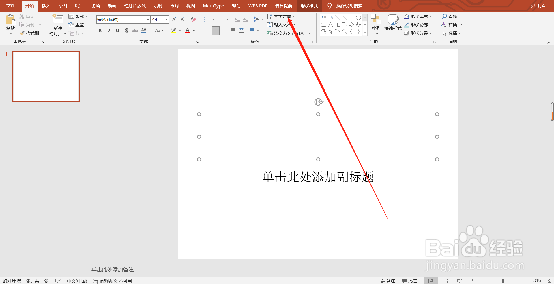
Task: Toggle text shadow formatting
Action: (126, 30)
